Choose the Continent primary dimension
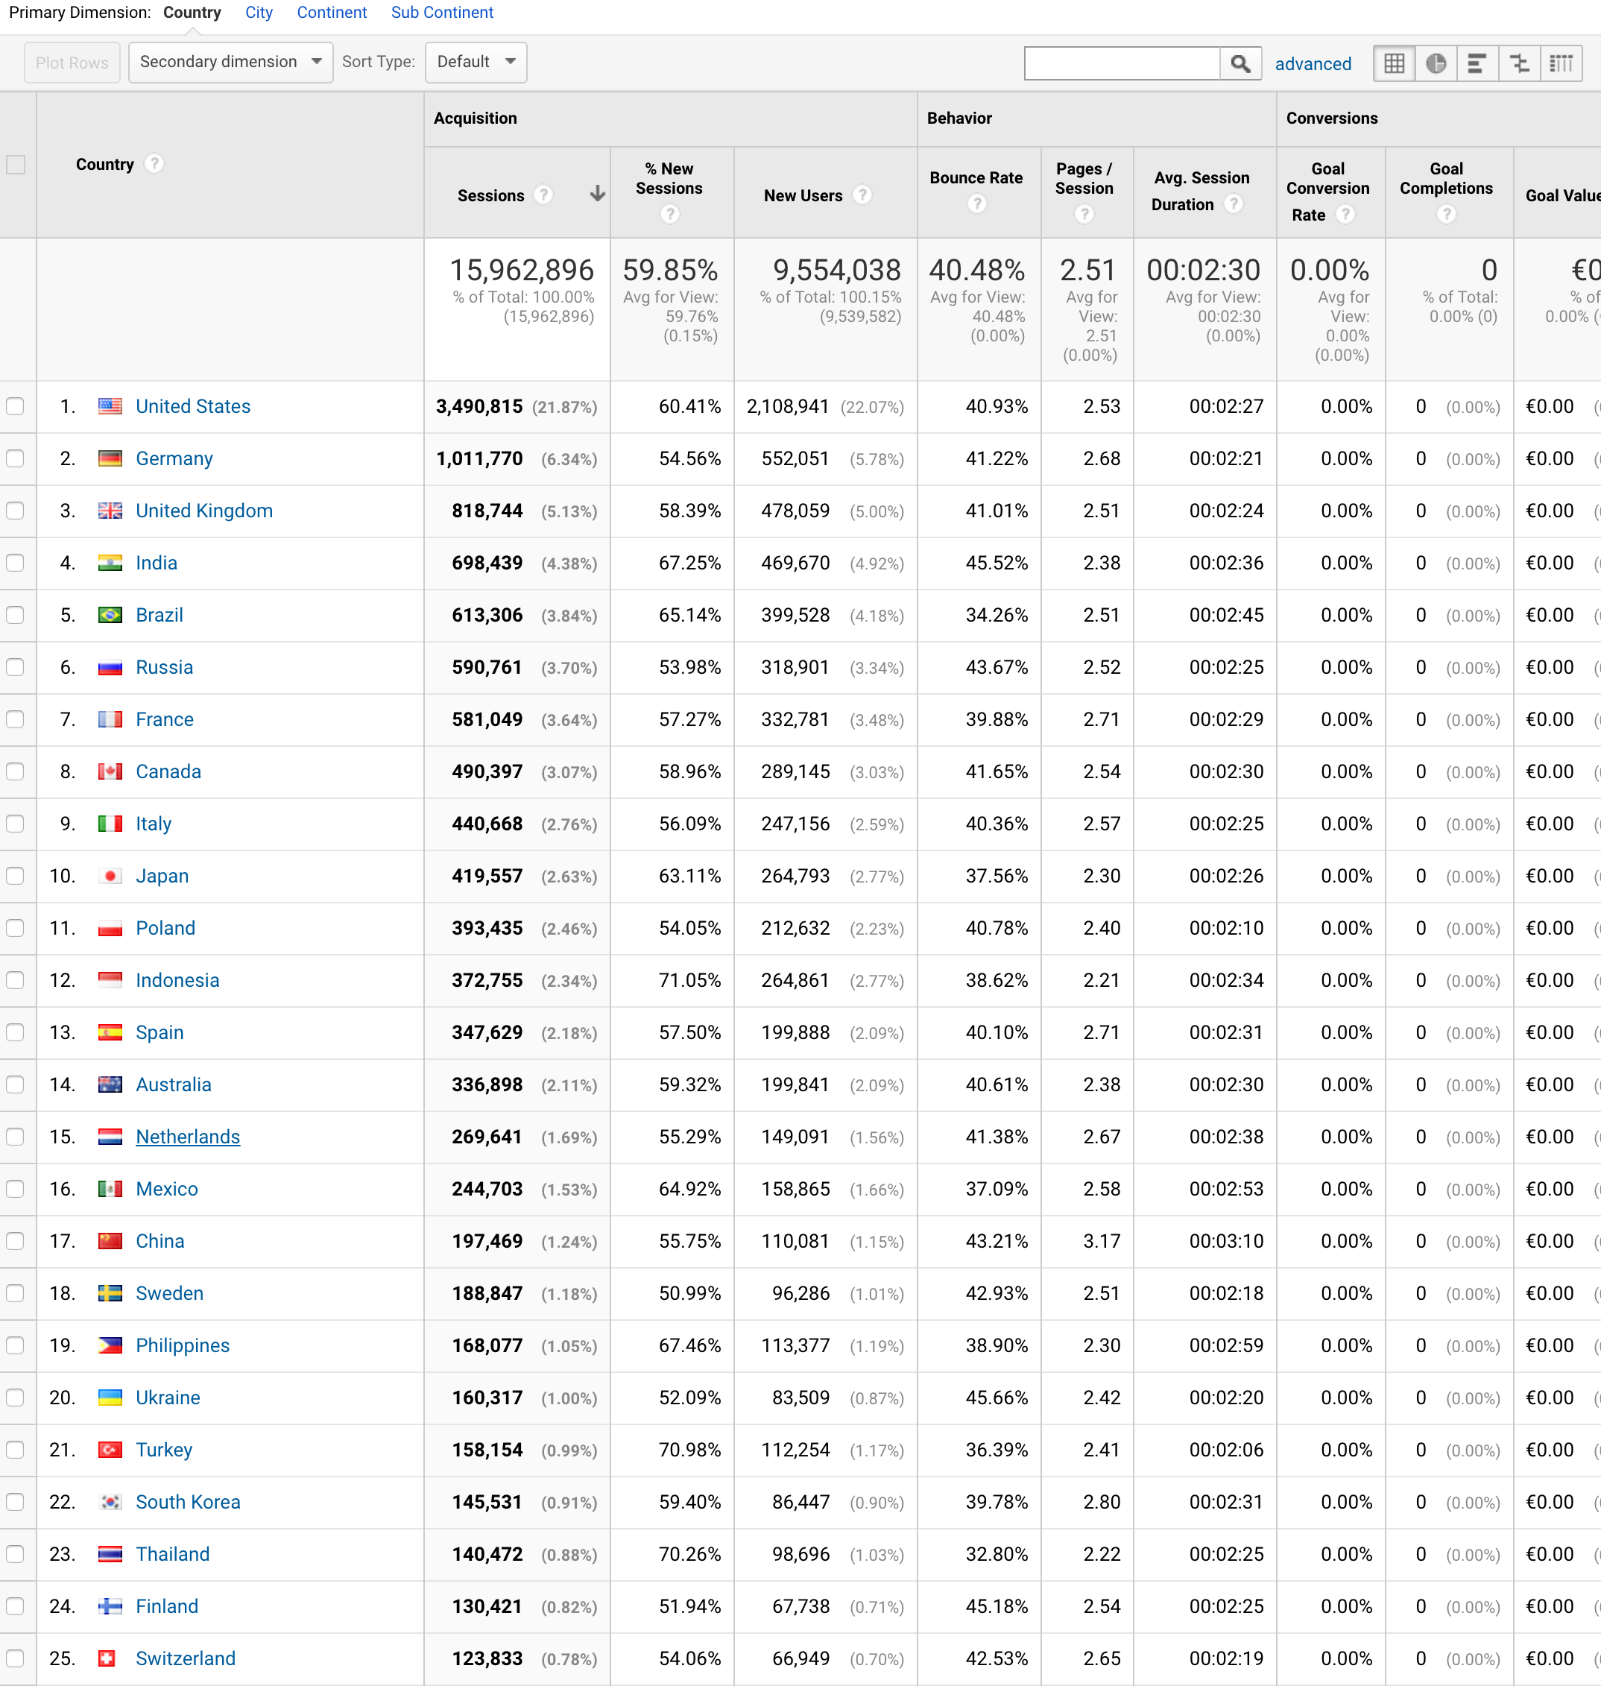The height and width of the screenshot is (1686, 1601). [x=331, y=13]
